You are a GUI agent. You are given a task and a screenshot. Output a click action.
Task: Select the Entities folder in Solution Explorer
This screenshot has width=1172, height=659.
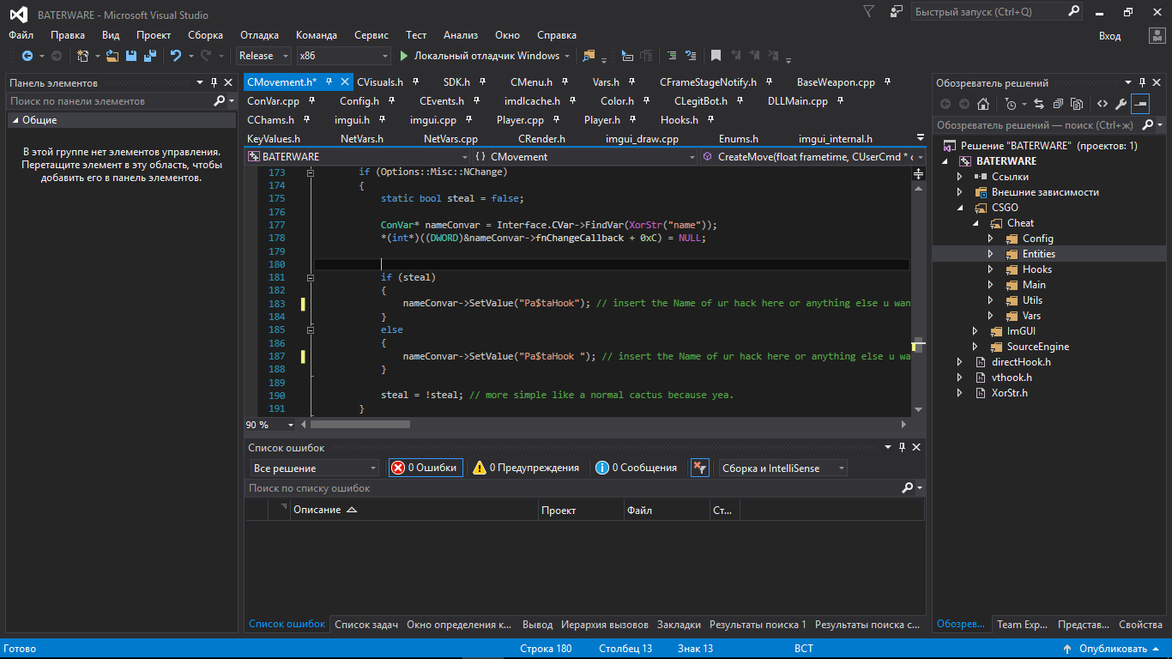tap(1038, 254)
